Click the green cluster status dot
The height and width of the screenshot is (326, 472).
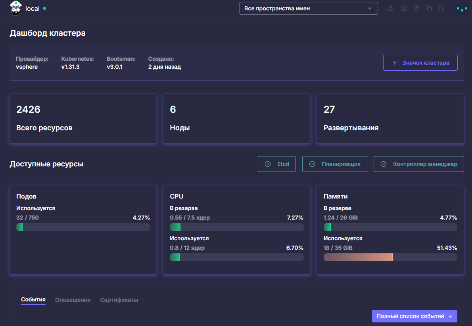tap(44, 8)
